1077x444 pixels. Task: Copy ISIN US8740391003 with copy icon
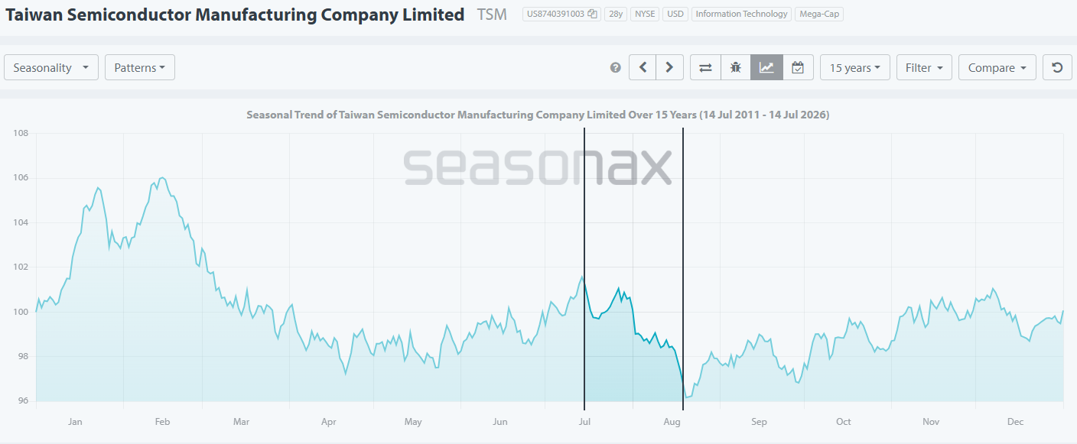point(592,14)
